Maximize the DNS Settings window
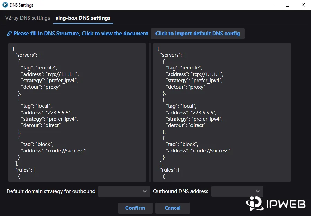311x216 pixels. [287, 5]
